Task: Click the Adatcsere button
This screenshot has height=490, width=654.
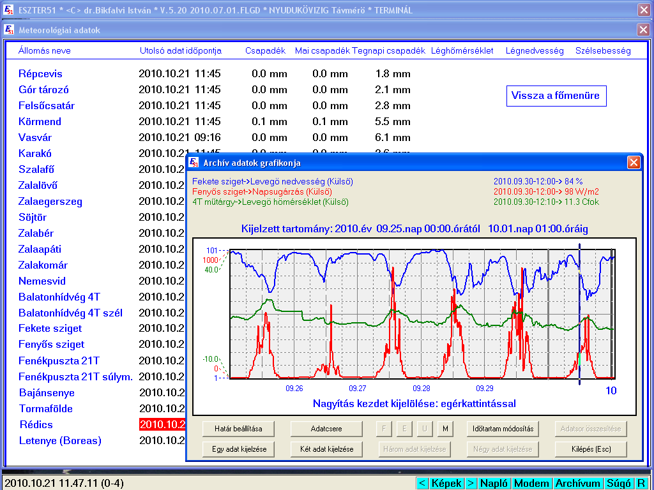Action: click(326, 428)
